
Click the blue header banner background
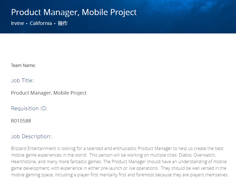[x=181, y=16]
